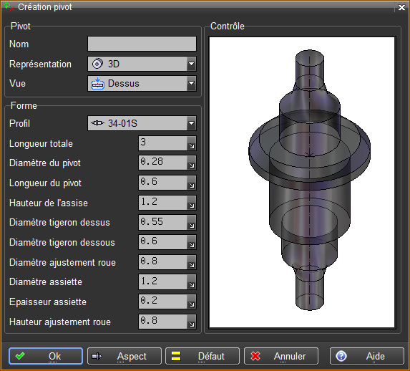Open the Représentation 3D dropdown
Screen dimensions: 410x371
point(142,64)
